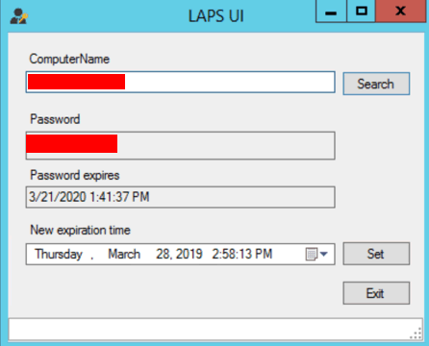429x346 pixels.
Task: Click the Search button
Action: [x=376, y=84]
